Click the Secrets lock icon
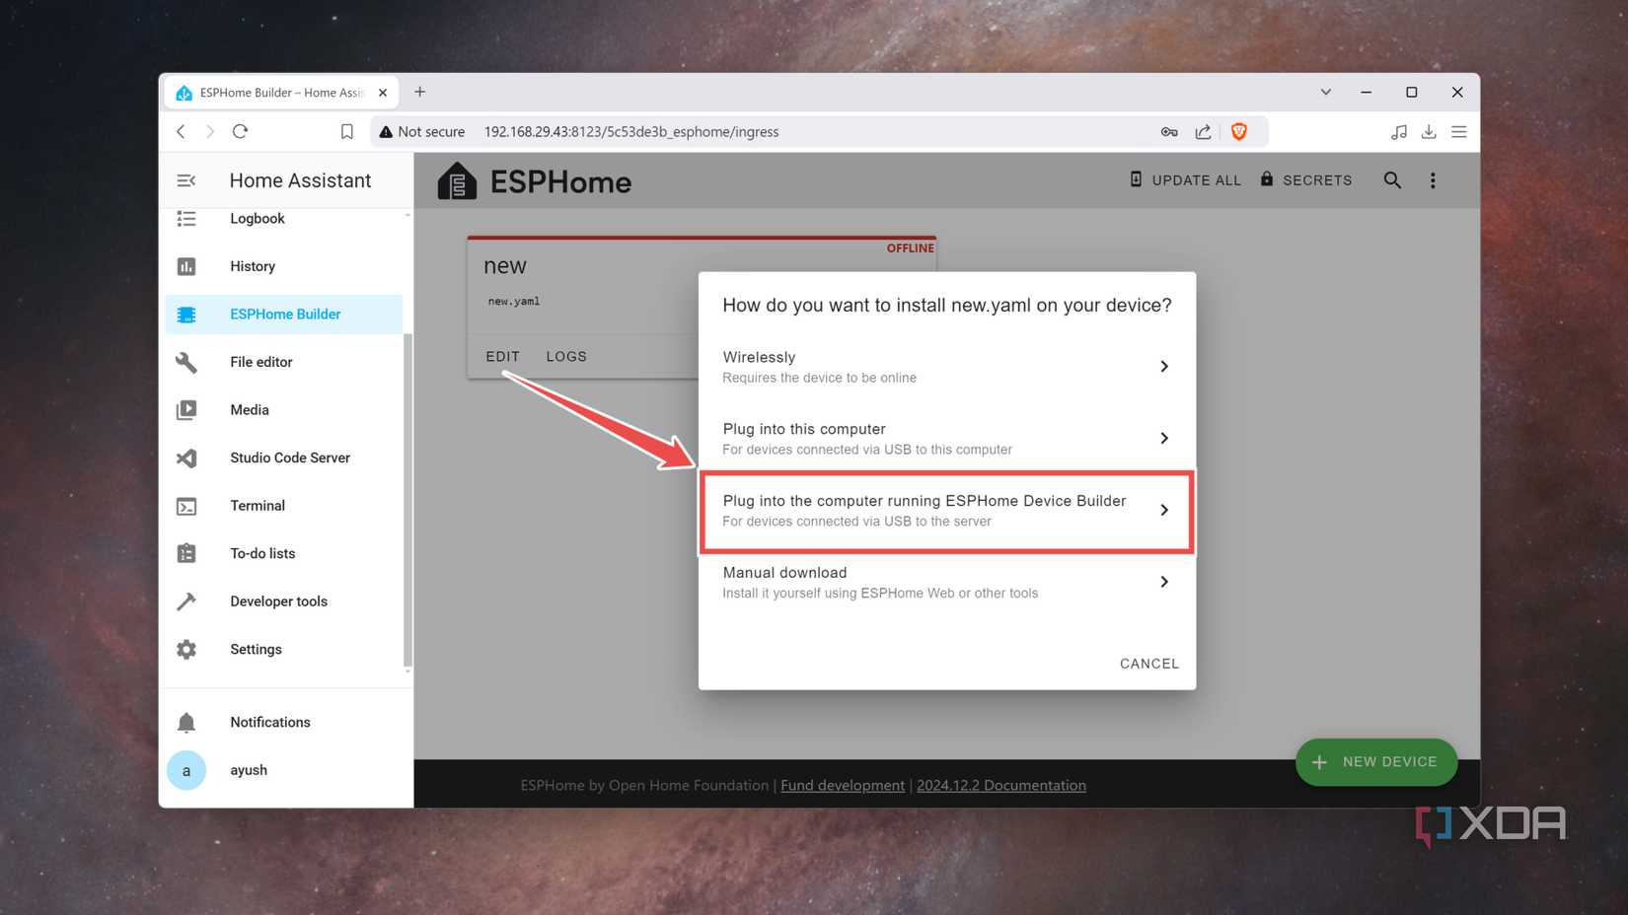The image size is (1628, 915). point(1266,179)
